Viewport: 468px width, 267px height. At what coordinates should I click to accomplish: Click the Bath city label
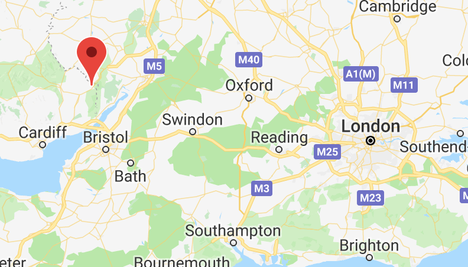tap(130, 176)
